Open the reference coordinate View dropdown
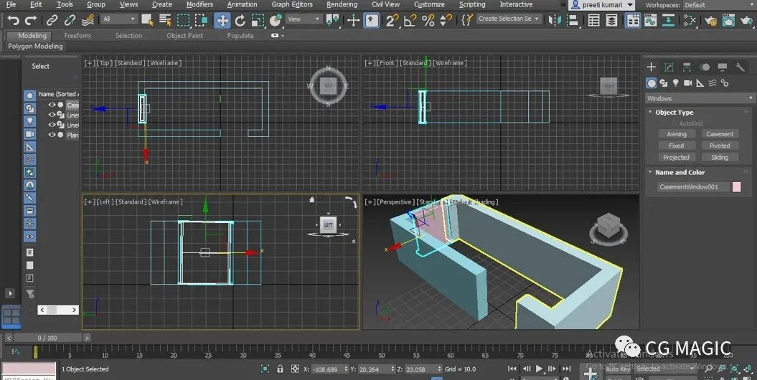757x380 pixels. coord(304,19)
